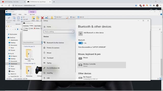The height and width of the screenshot is (91, 163).
Task: Select Quick access in Explorer tree
Action: 12,34
